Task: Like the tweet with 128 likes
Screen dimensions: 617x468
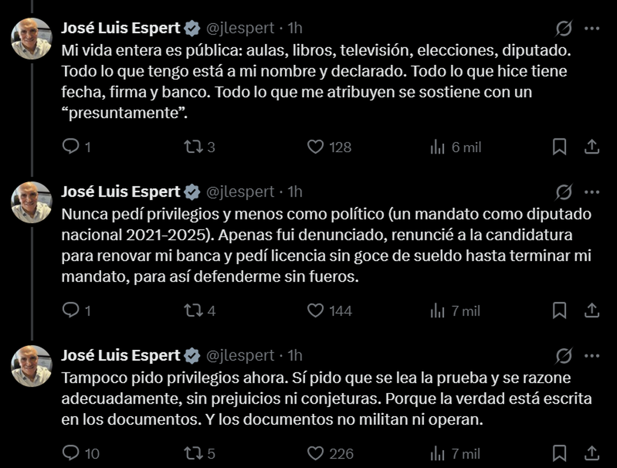Action: pos(315,147)
